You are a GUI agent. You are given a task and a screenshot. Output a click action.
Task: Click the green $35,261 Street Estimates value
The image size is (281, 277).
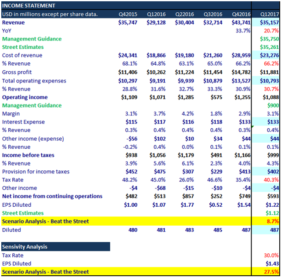(x=269, y=47)
